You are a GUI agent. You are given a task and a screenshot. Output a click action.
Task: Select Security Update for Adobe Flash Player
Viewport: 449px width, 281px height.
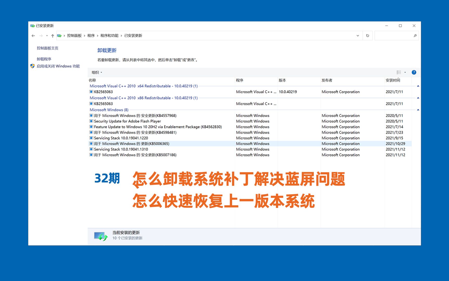point(250,121)
